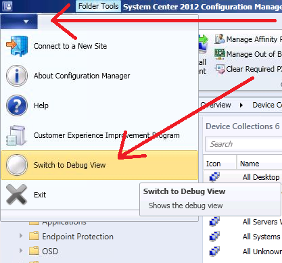
Task: Open the application menu dropdown button
Action: pos(19,22)
